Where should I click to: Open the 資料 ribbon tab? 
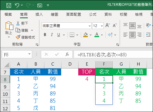[x=108, y=15]
